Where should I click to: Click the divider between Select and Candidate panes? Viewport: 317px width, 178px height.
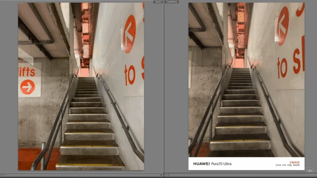164,89
